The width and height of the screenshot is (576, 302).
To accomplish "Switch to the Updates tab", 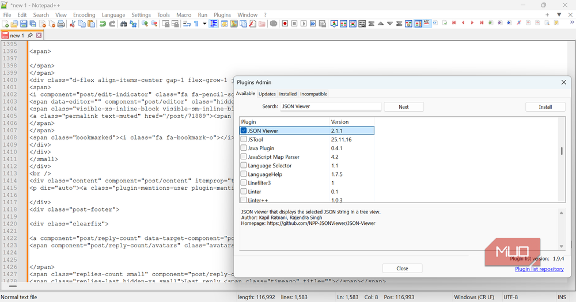I will [267, 94].
